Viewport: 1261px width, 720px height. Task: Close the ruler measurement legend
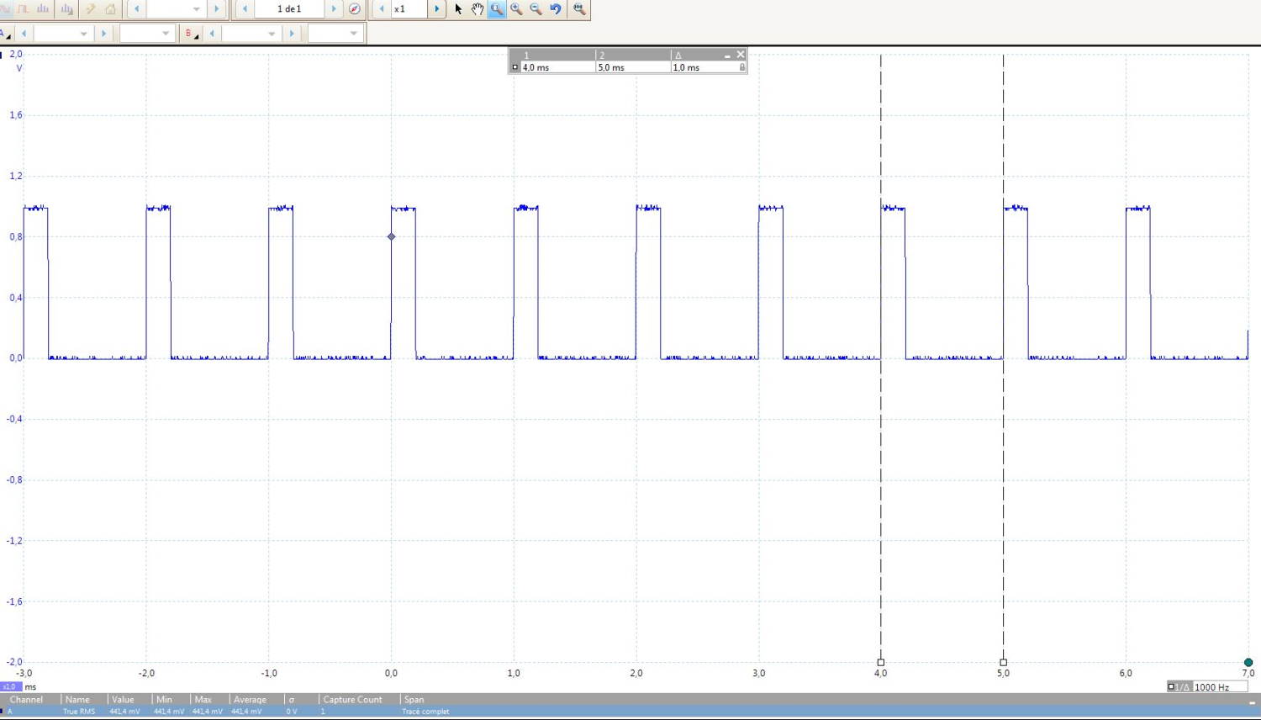click(x=741, y=55)
